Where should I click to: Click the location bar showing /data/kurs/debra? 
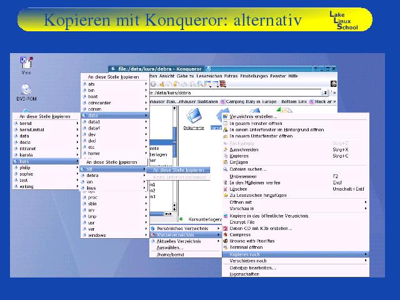(235, 93)
